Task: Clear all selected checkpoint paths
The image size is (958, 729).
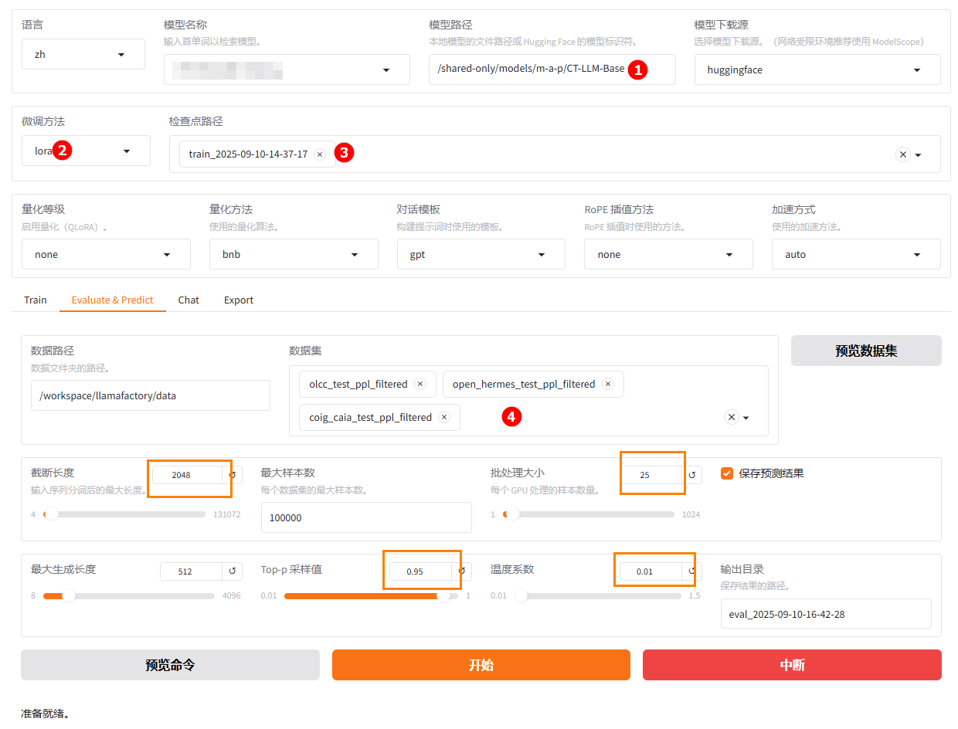Action: coord(902,154)
